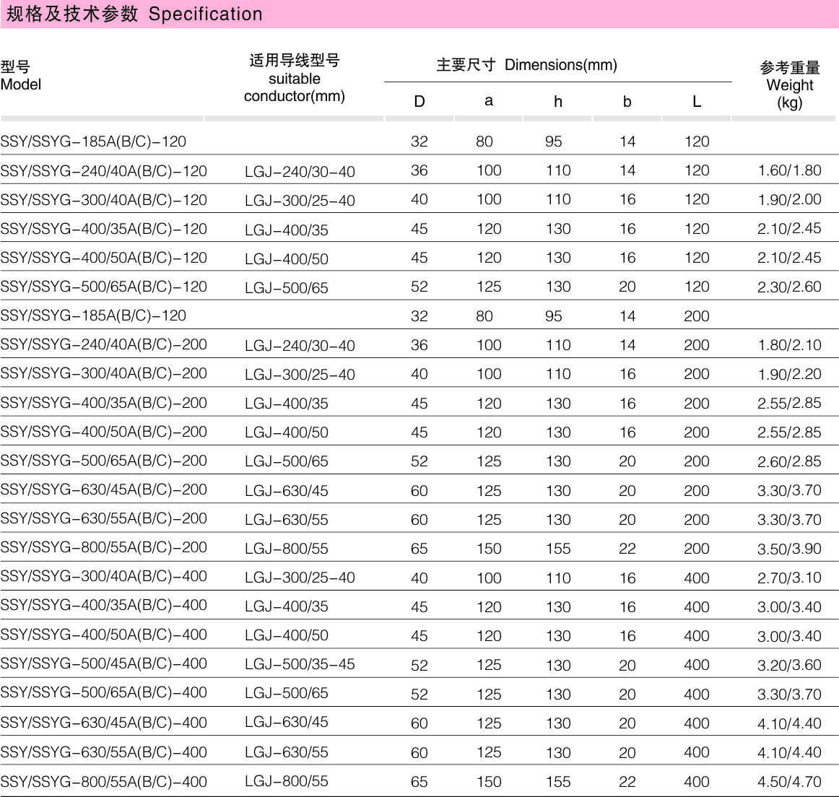The width and height of the screenshot is (839, 797).
Task: Click a value 150 in the 800/55A(B/C)-400 row
Action: point(489,782)
